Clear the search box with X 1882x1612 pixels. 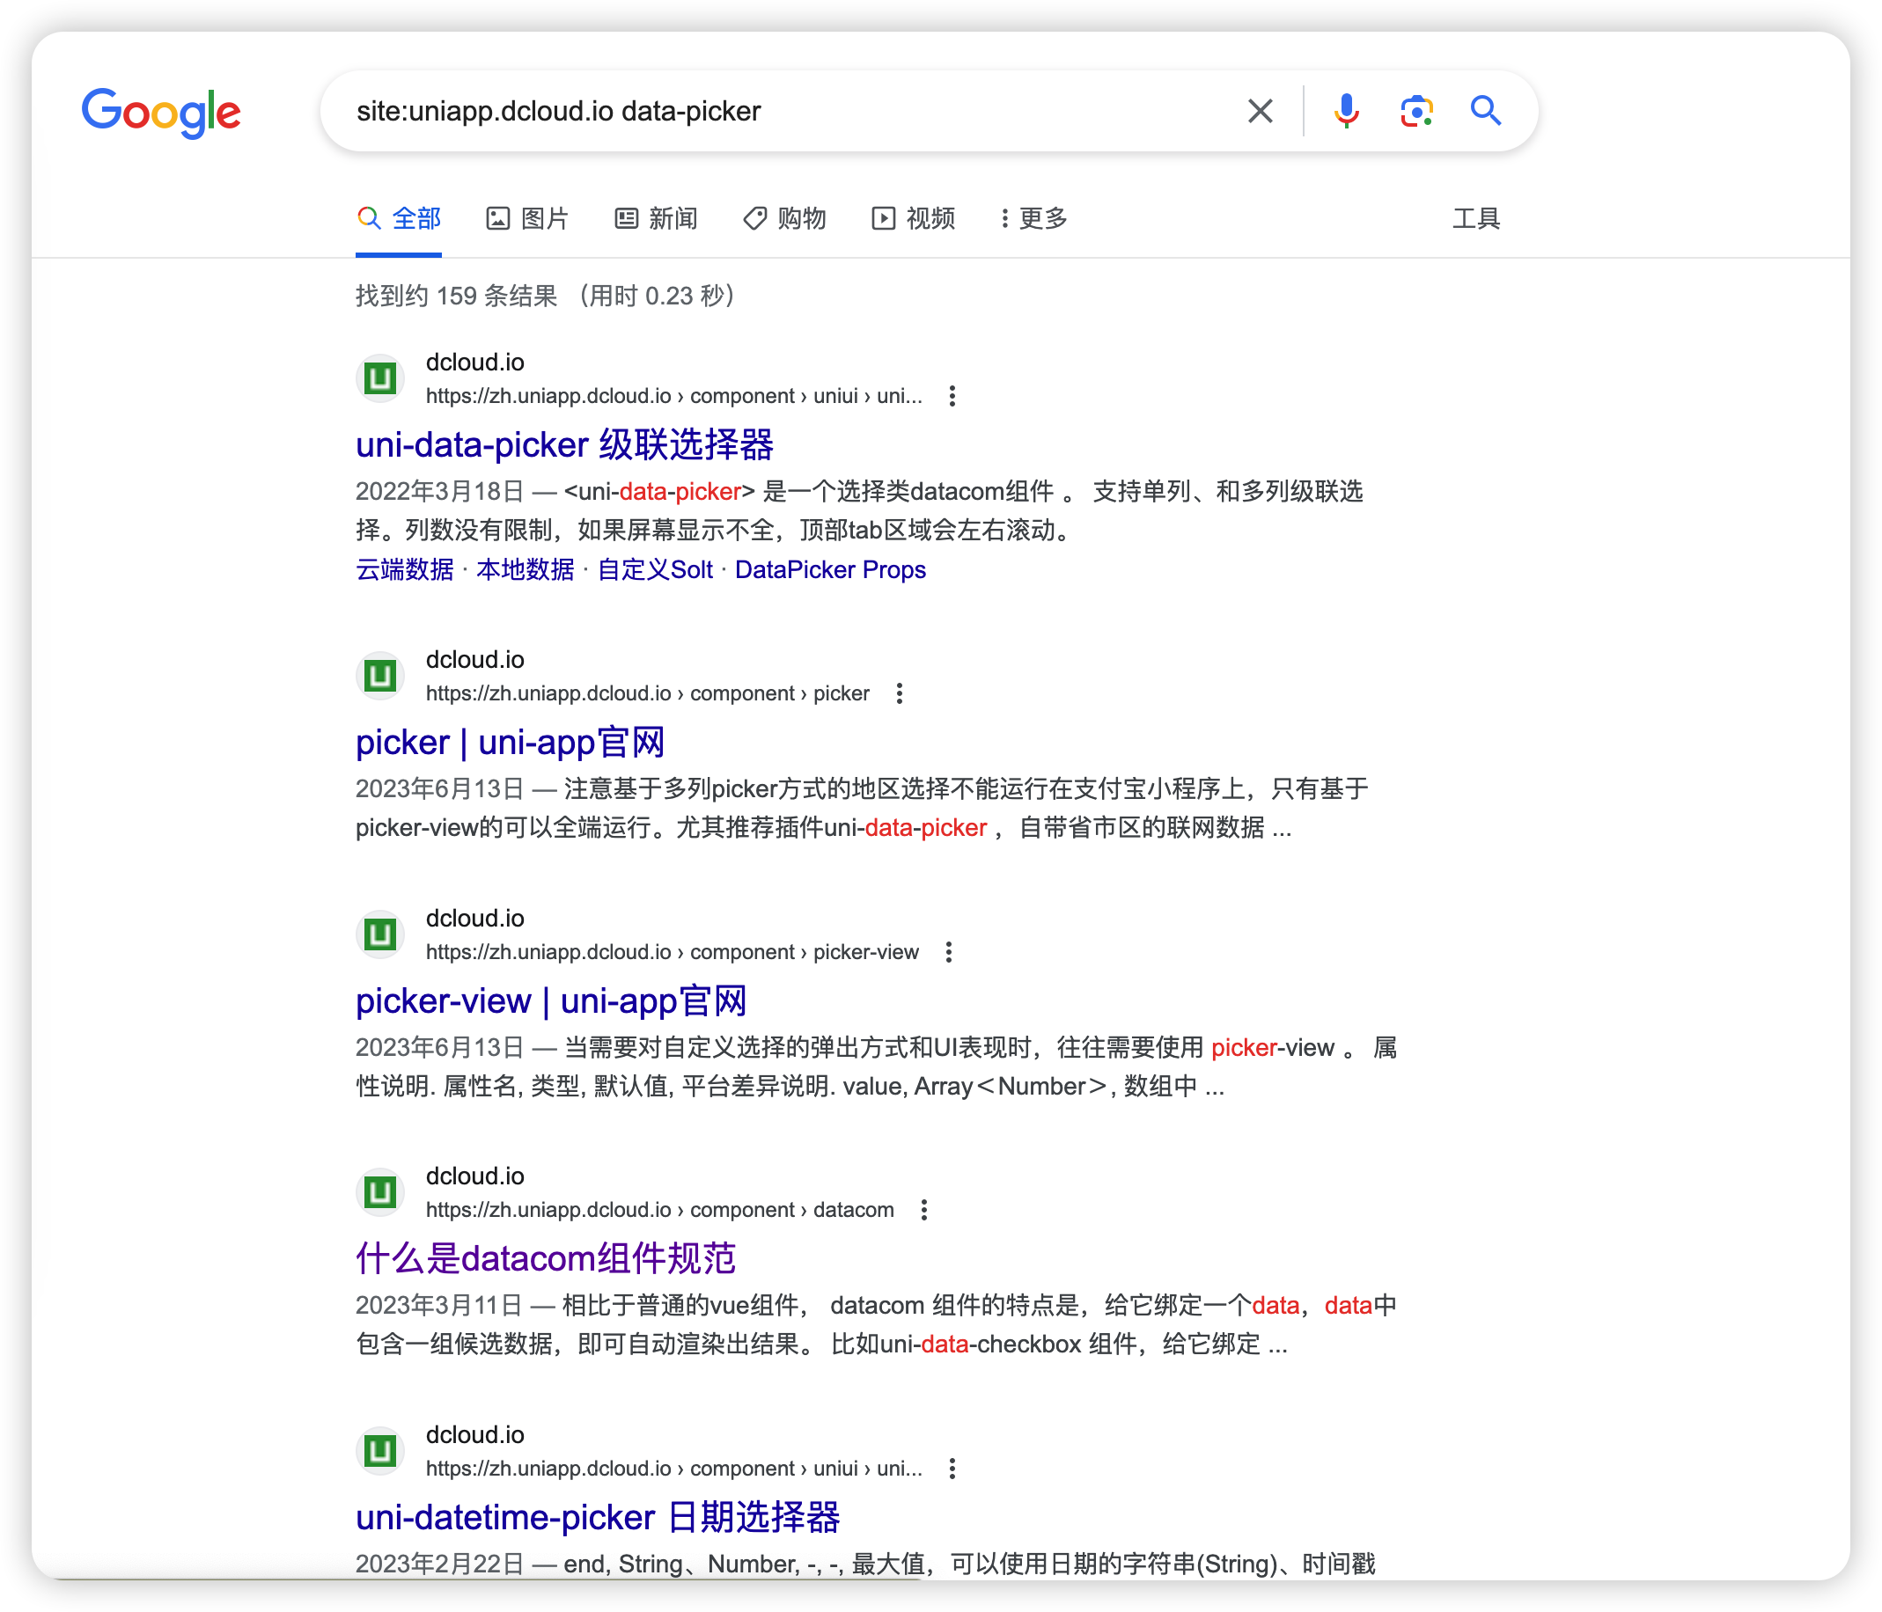click(1260, 111)
